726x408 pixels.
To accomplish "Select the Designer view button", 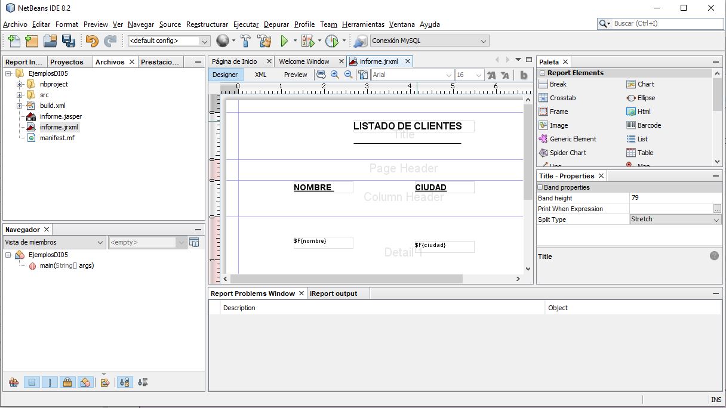I will point(225,75).
